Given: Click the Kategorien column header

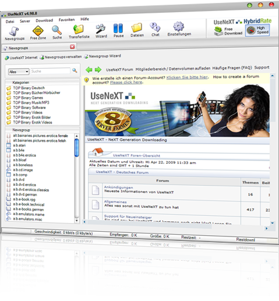Looking at the screenshot, I should 43,82.
